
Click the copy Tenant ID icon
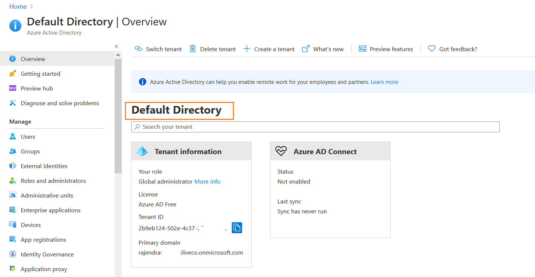[x=237, y=228]
